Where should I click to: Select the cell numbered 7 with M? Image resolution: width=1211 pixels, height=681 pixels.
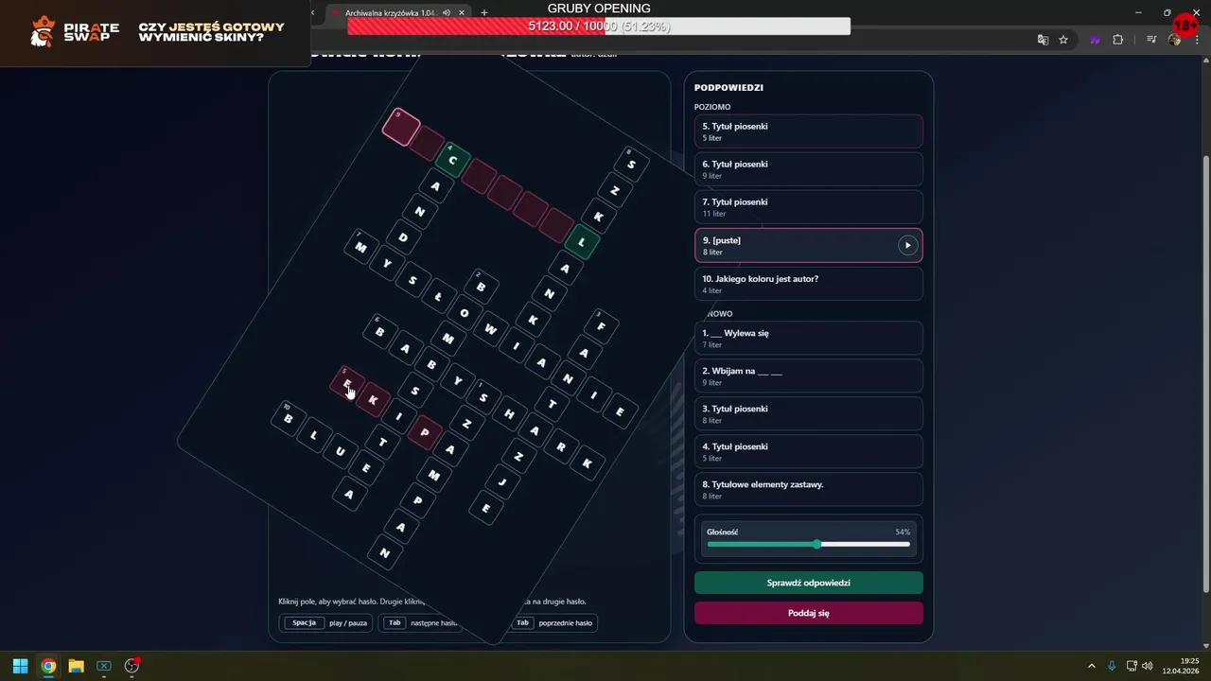(x=360, y=247)
